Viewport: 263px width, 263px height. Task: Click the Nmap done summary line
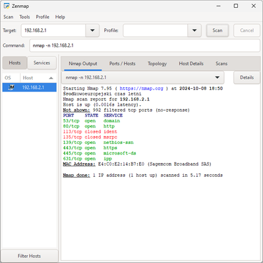pos(143,176)
